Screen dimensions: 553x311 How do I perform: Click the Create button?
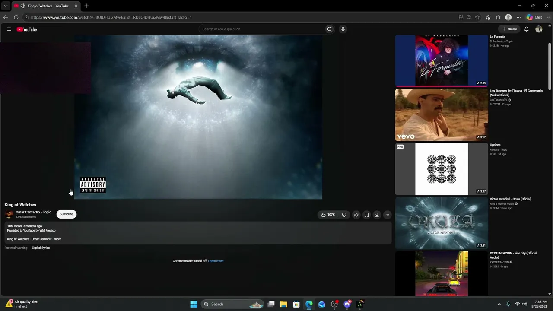[x=509, y=29]
